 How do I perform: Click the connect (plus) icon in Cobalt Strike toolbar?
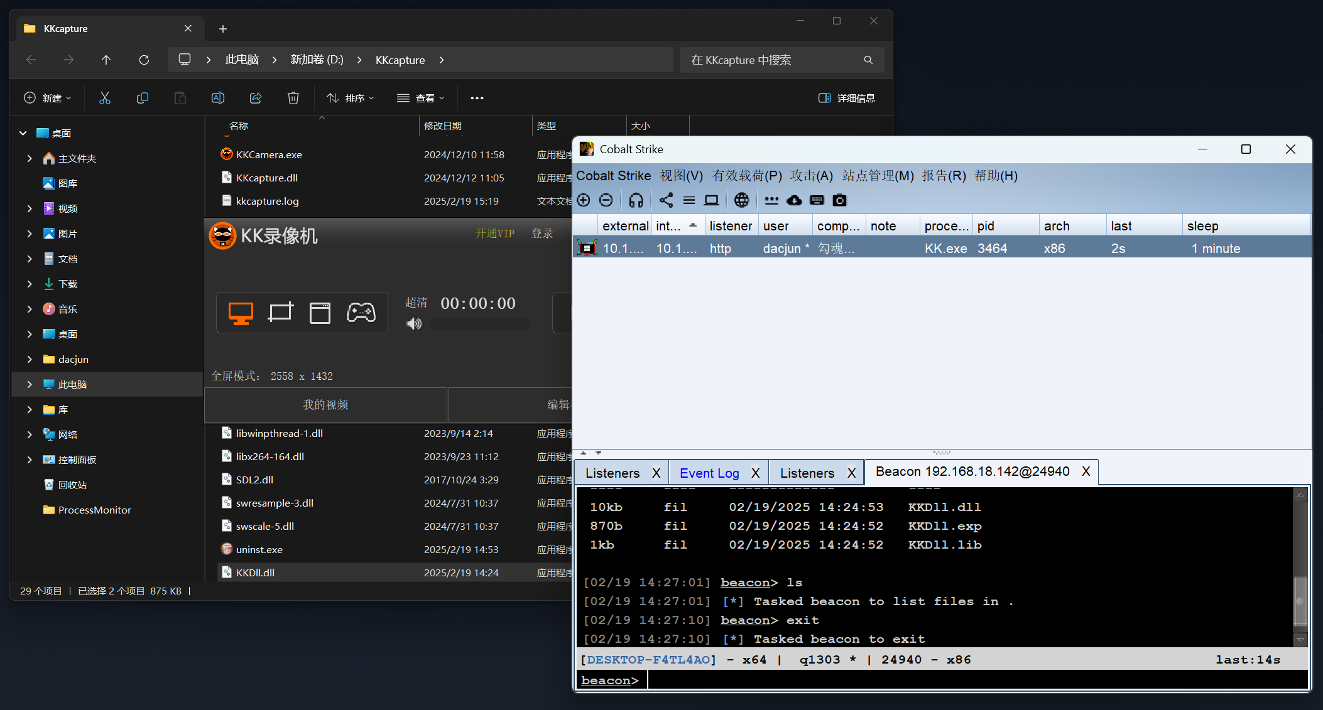[x=584, y=200]
